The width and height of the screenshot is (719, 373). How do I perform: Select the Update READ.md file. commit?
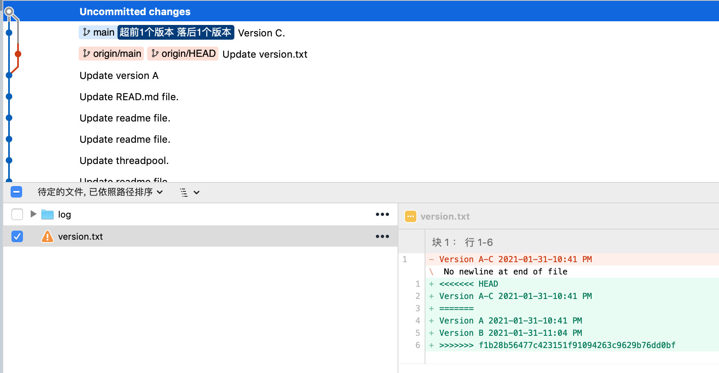pyautogui.click(x=129, y=97)
